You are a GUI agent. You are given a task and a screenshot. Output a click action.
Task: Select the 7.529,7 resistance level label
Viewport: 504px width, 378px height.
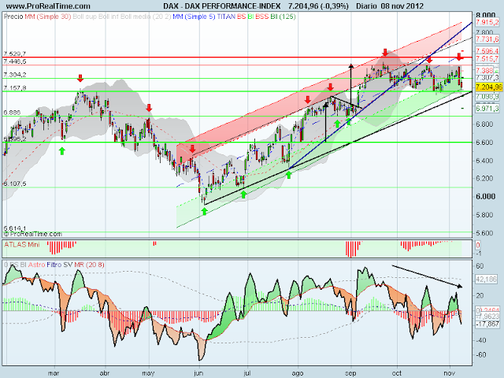(15, 54)
